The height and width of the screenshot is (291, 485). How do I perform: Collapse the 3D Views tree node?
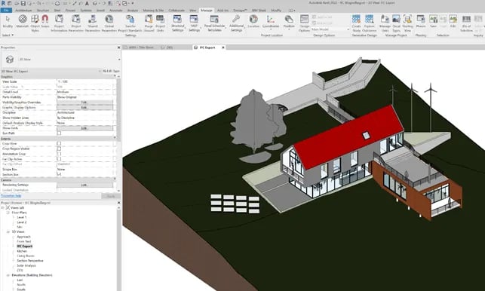tap(8, 231)
